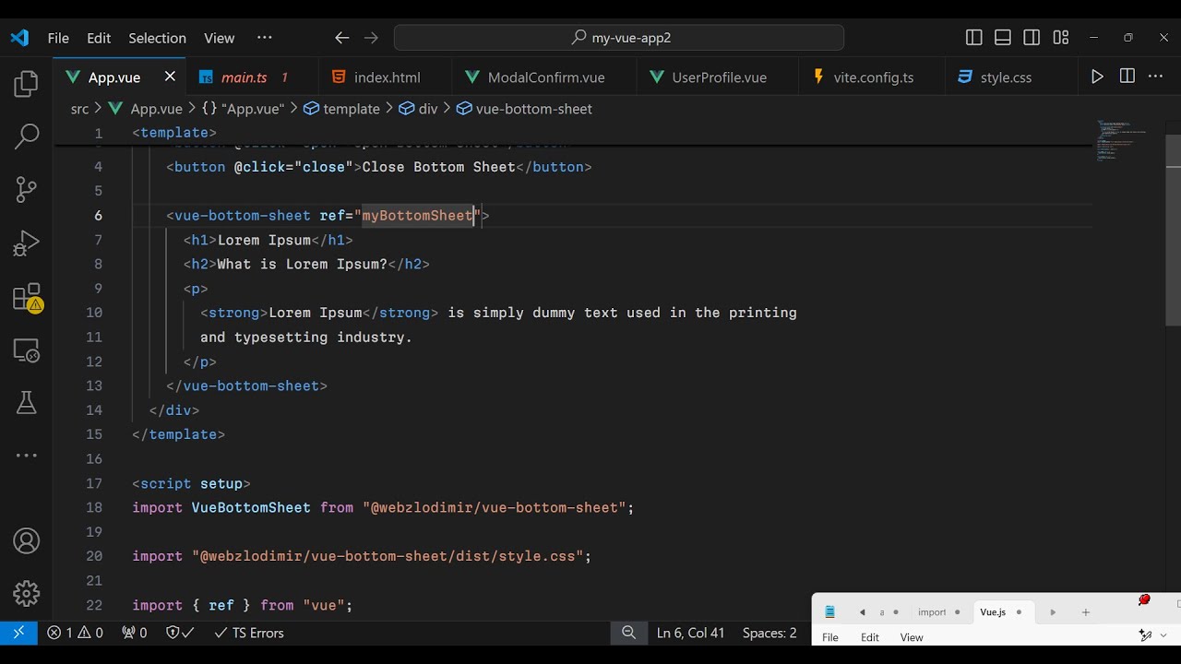Expand the {} "App.vue" breadcrumb
The width and height of the screenshot is (1181, 664).
pyautogui.click(x=243, y=109)
